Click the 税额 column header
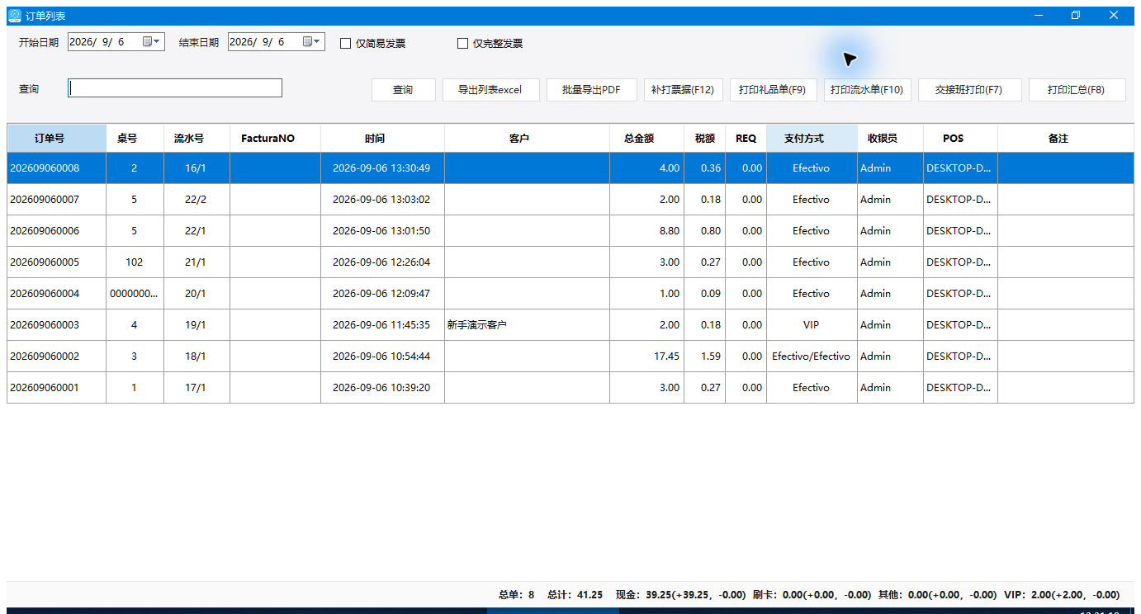Screen dimensions: 1141x614 click(x=705, y=138)
